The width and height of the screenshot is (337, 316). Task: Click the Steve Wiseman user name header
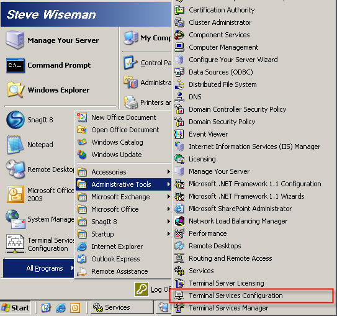tap(52, 15)
